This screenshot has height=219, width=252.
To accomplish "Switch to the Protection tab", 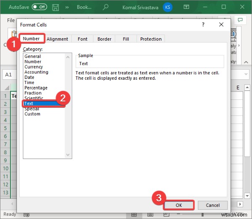I will point(151,39).
